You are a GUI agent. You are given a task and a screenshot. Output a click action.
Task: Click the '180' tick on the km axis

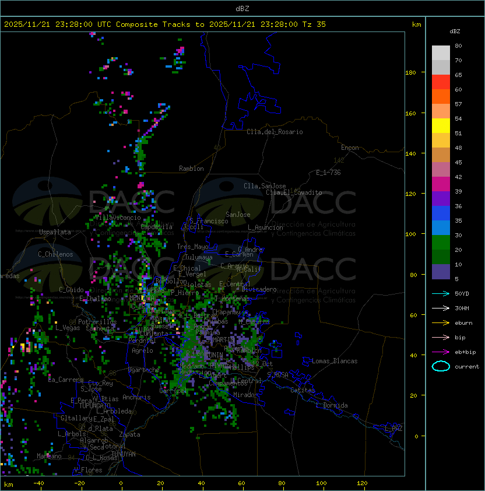coord(410,73)
